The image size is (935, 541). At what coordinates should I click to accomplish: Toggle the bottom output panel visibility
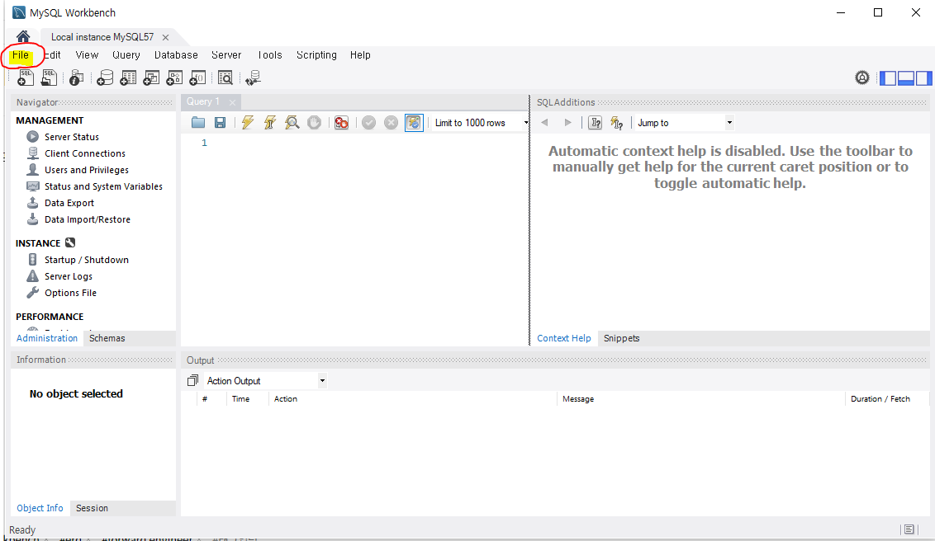[906, 78]
